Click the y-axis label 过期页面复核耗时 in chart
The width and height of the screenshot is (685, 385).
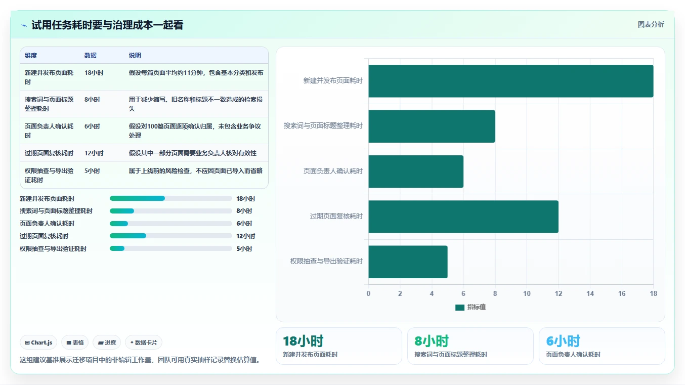click(336, 217)
